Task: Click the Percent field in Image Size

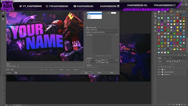Action: (110, 60)
